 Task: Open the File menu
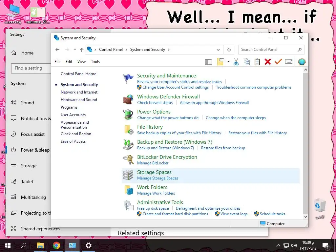click(x=57, y=62)
